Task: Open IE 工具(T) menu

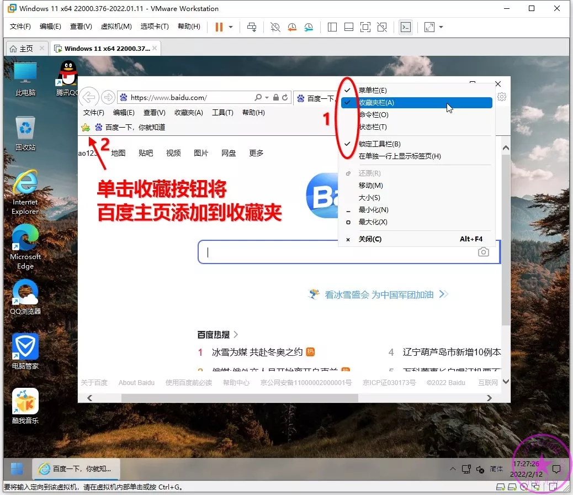Action: click(222, 113)
